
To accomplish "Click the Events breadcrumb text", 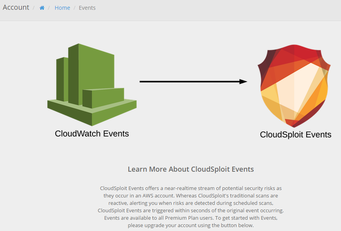I will coord(87,8).
